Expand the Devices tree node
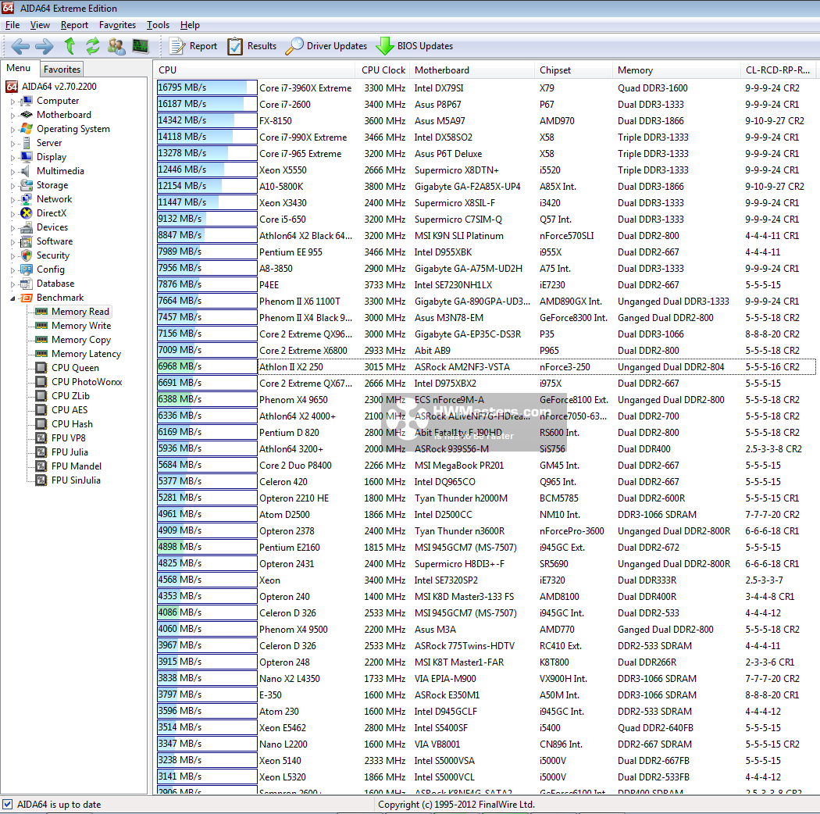This screenshot has height=814, width=820. coord(13,228)
